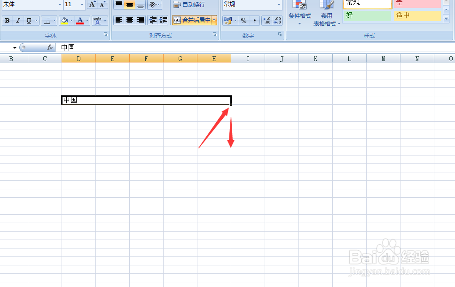455x287 pixels.
Task: Apply the 差 cell style
Action: click(417, 4)
